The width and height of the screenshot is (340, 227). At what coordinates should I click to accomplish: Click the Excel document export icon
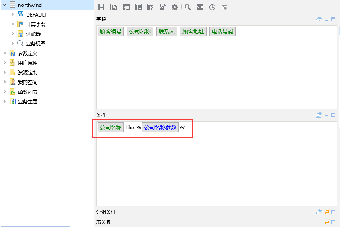(x=163, y=7)
